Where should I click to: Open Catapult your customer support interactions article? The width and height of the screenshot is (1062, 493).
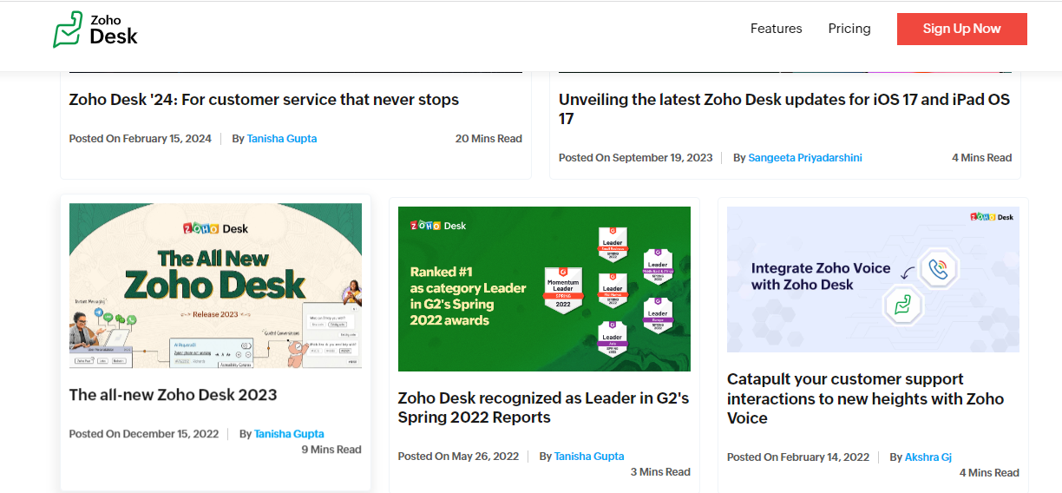click(865, 398)
